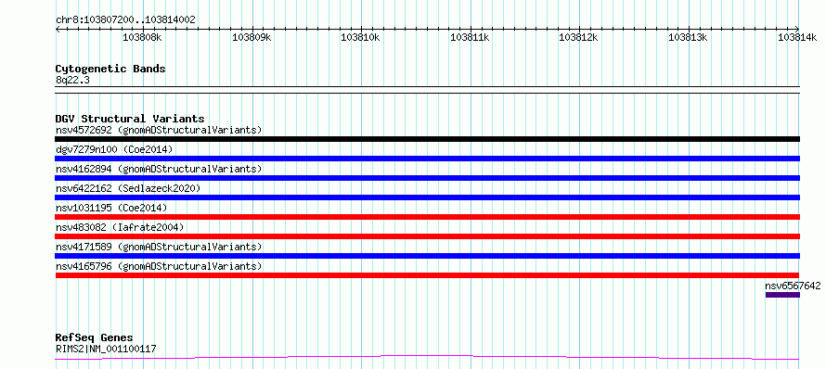Screen dimensions: 826x369
Task: Click the red nsv483082 variant bar
Action: click(427, 236)
